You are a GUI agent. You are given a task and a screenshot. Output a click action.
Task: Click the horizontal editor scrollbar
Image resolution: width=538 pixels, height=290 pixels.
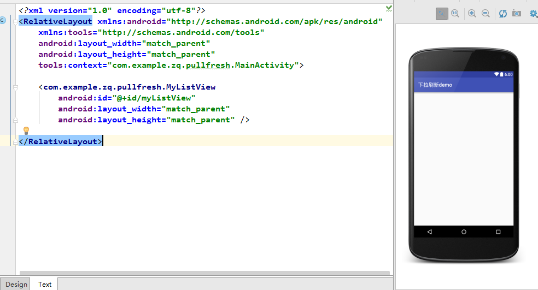(x=204, y=273)
